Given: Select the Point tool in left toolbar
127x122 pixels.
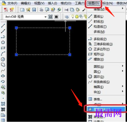Looking at the screenshot, I should pos(3,98).
